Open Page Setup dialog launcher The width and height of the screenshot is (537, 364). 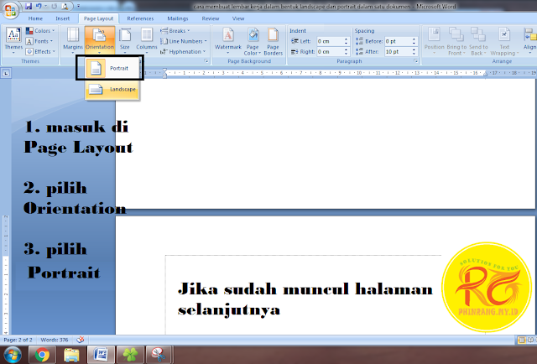click(206, 61)
